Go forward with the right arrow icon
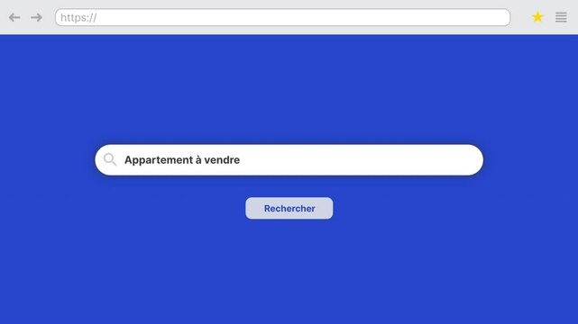578x324 pixels. coord(36,17)
